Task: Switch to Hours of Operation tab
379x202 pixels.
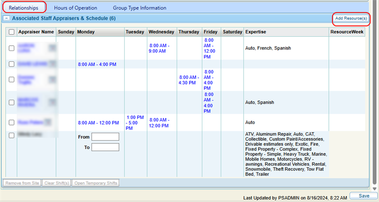Action: [75, 8]
